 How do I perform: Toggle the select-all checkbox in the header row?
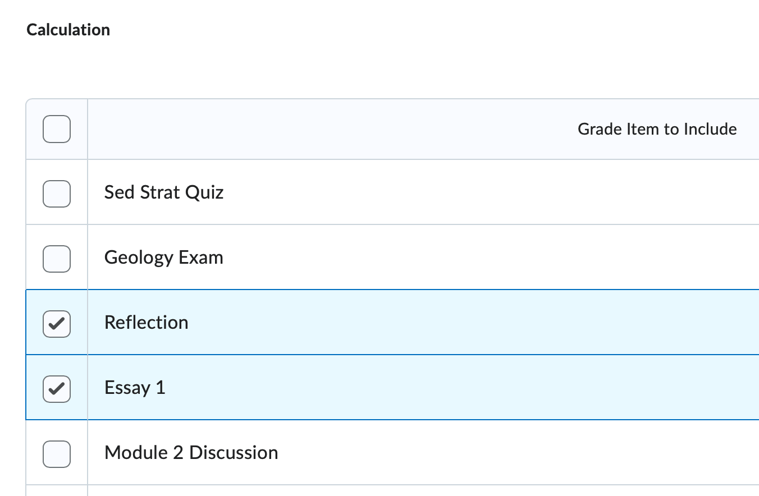56,128
